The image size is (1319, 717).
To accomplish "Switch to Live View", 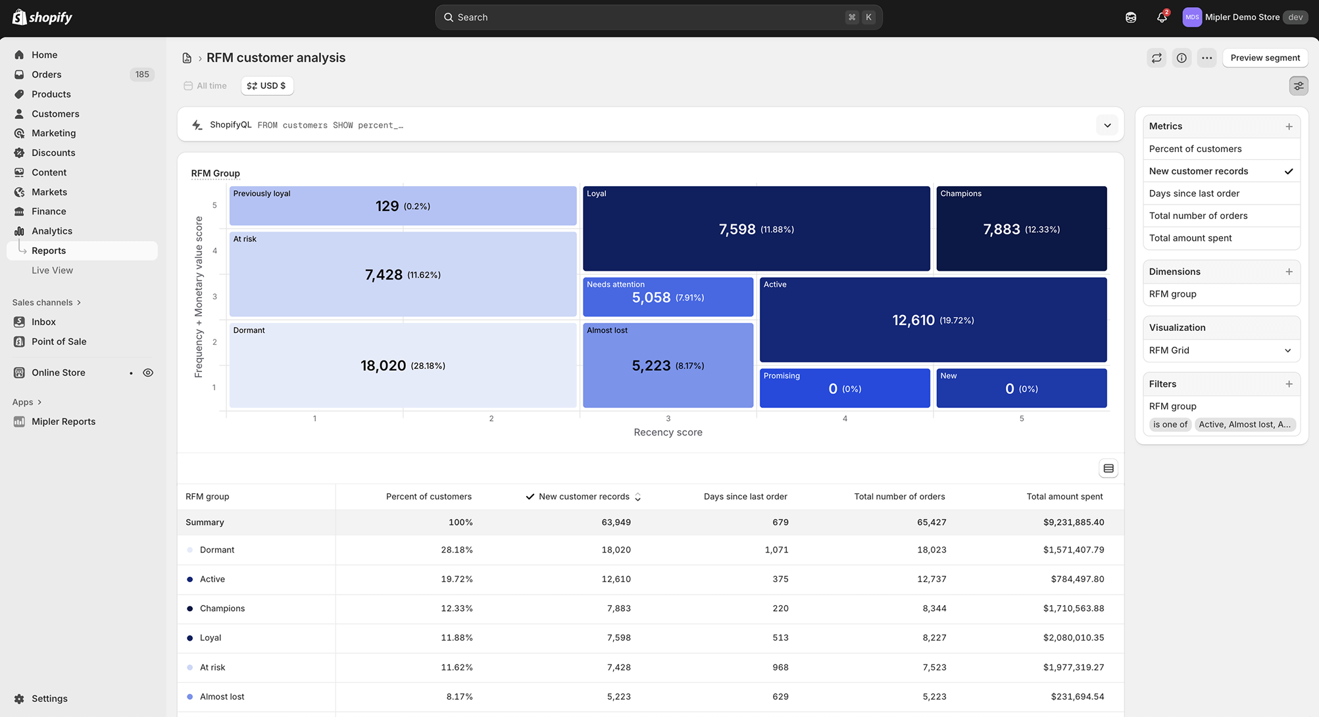I will click(52, 270).
